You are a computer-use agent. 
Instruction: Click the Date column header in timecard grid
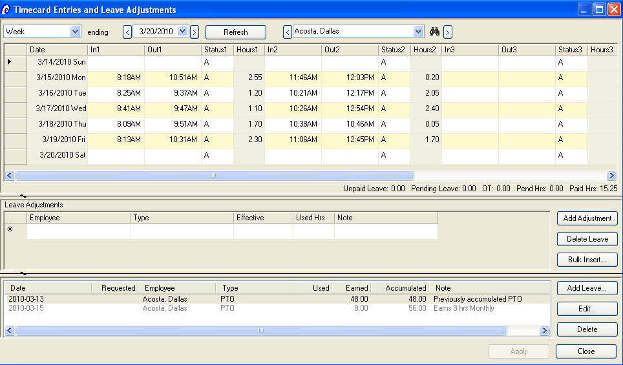pyautogui.click(x=57, y=50)
